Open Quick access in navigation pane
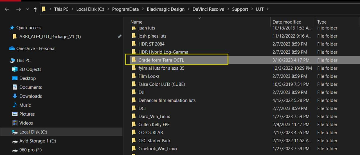This screenshot has width=360, height=155. (29, 28)
